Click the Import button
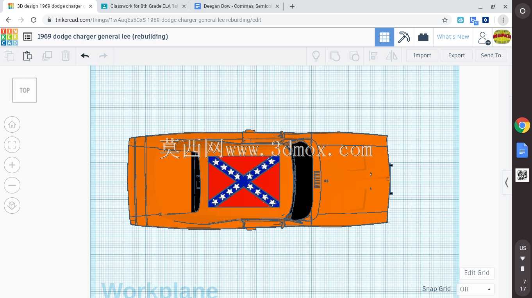Screen dimensions: 532x298 tap(422, 55)
